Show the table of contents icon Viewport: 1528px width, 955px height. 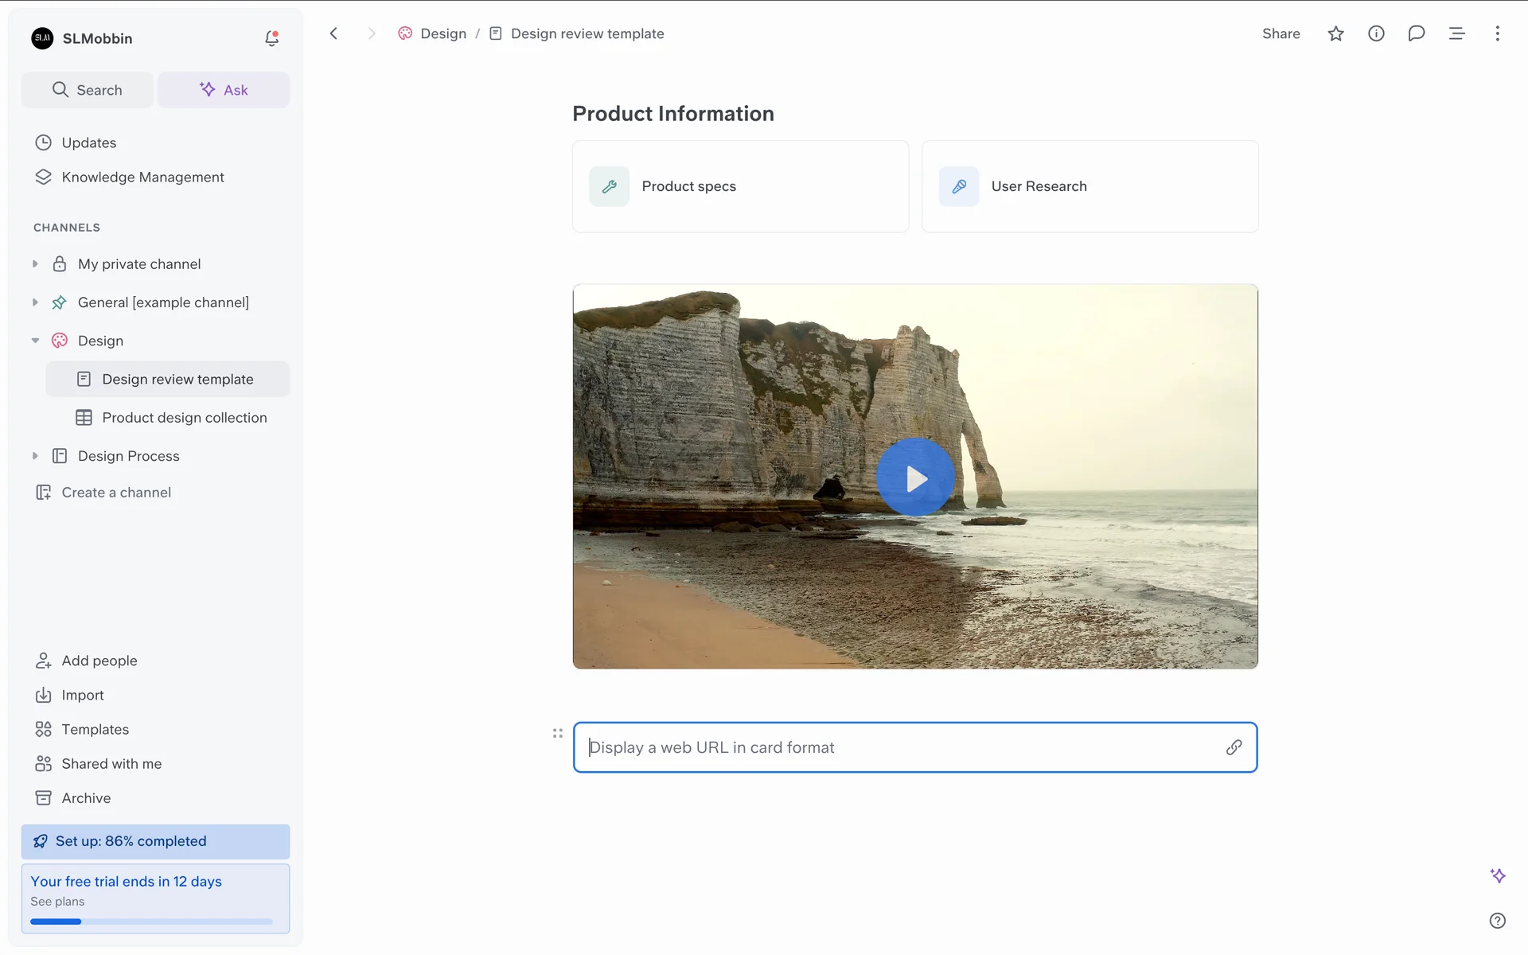pos(1456,33)
